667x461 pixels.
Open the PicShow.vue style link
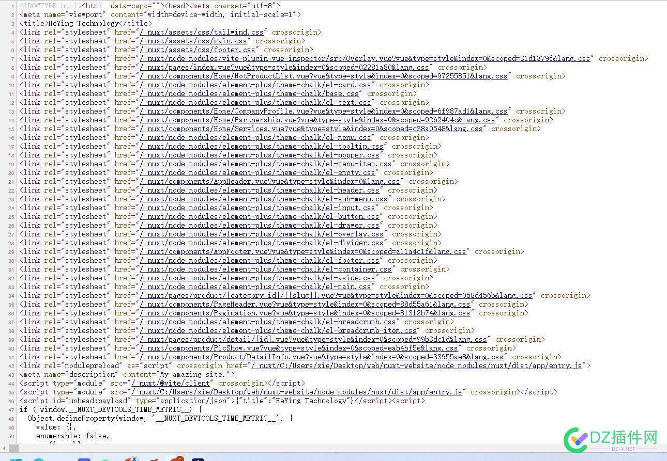point(299,348)
